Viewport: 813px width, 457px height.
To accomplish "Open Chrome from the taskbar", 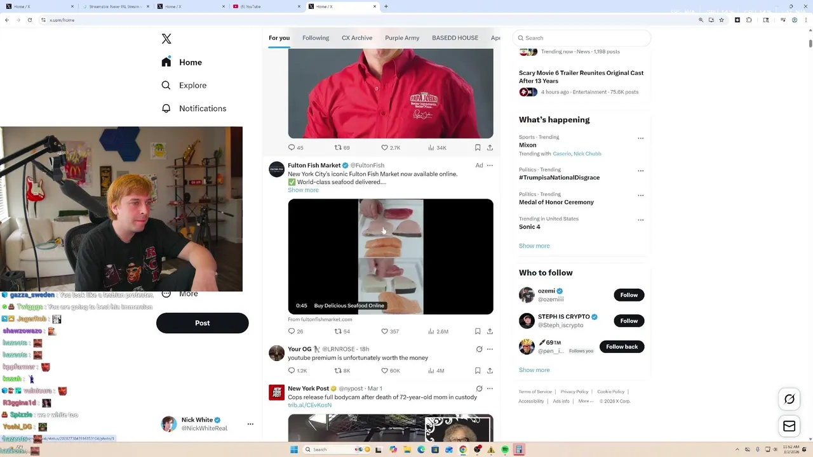I will coord(463,449).
